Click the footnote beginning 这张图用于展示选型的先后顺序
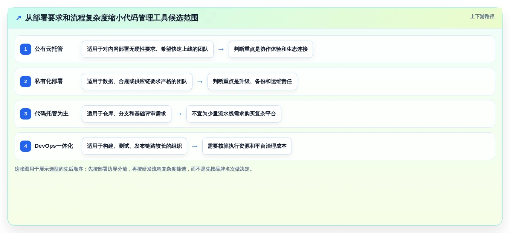 click(x=134, y=169)
